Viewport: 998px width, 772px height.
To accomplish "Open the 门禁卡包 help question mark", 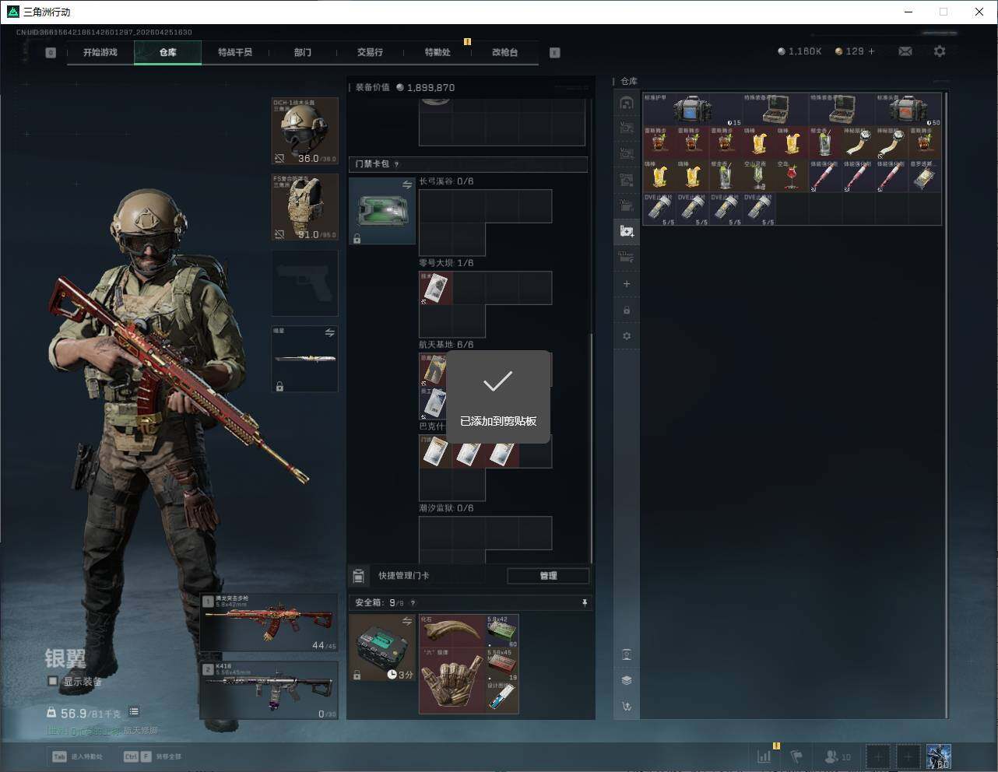I will [397, 164].
